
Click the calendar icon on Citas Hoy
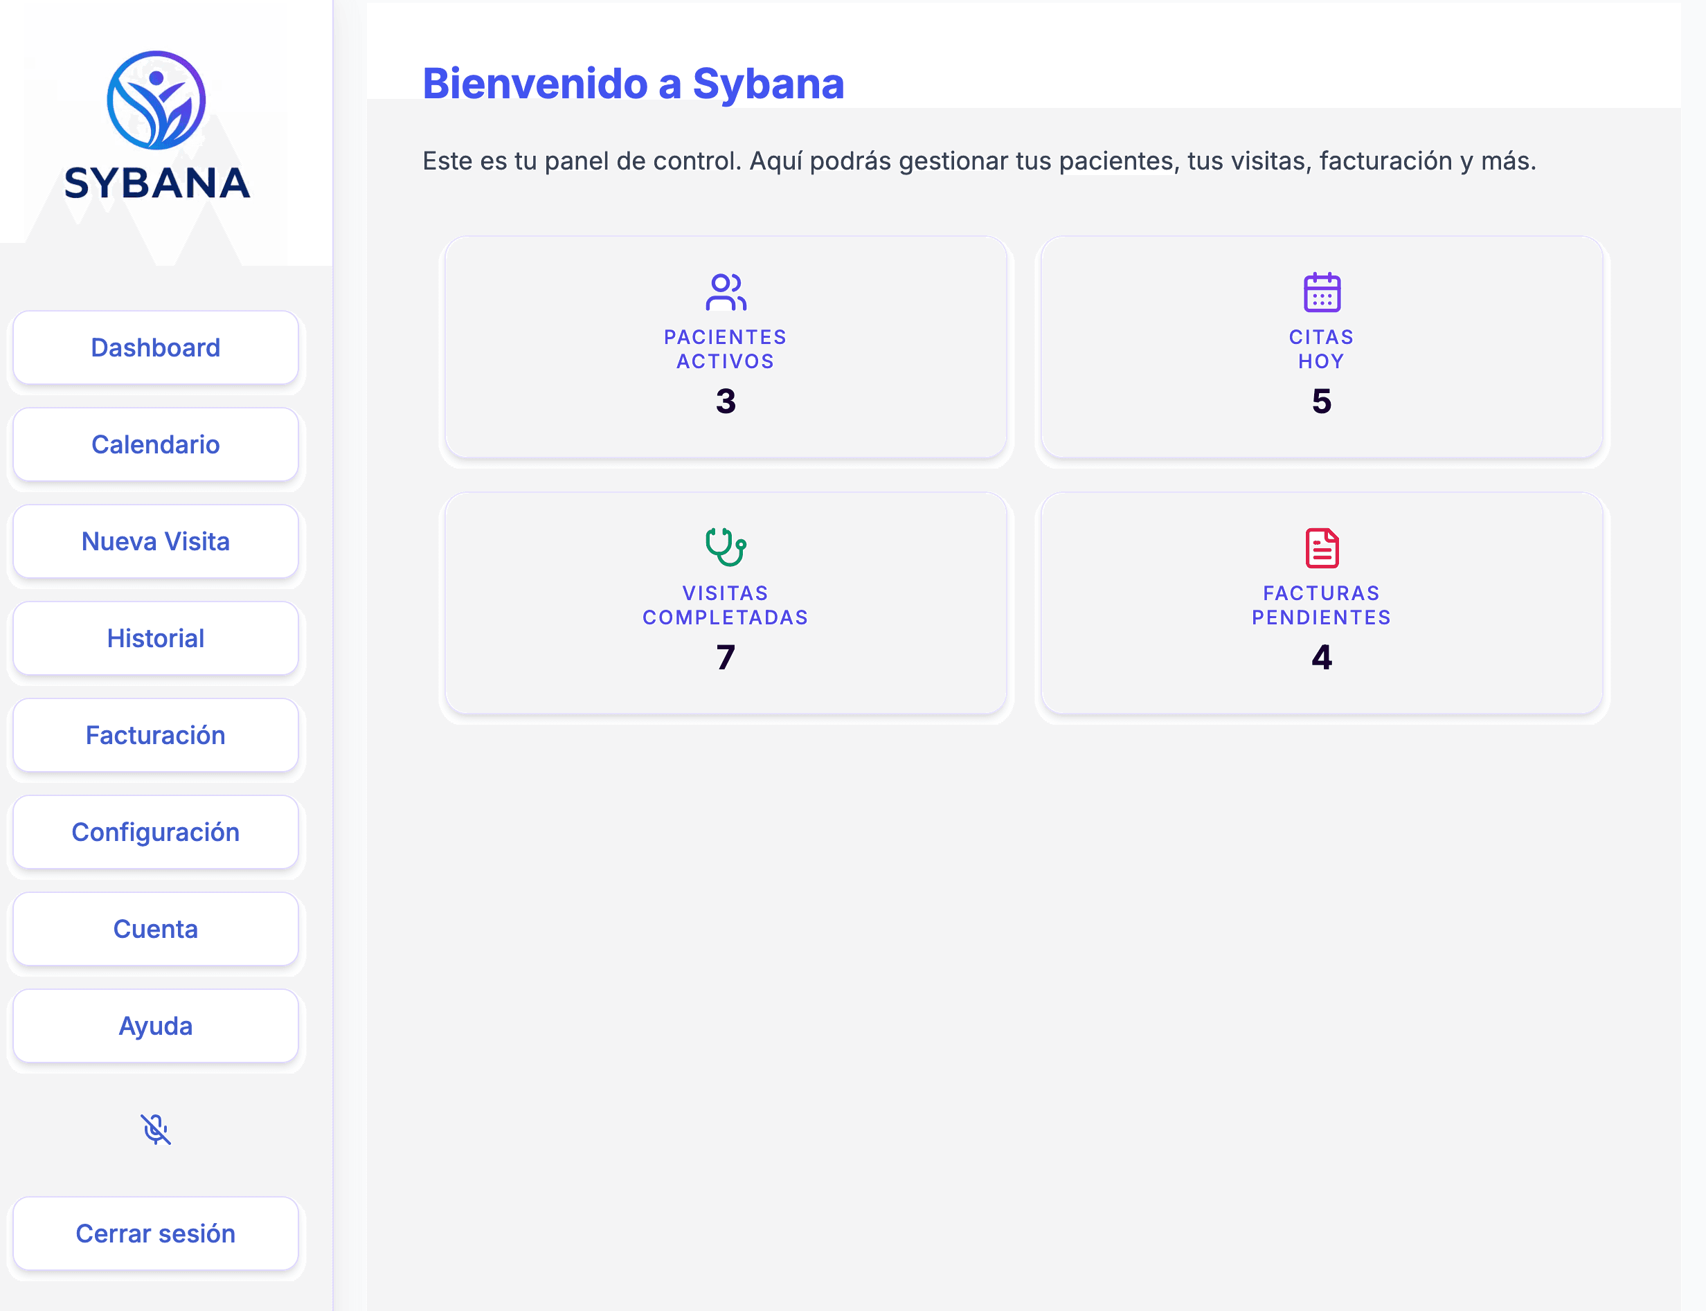(1321, 292)
